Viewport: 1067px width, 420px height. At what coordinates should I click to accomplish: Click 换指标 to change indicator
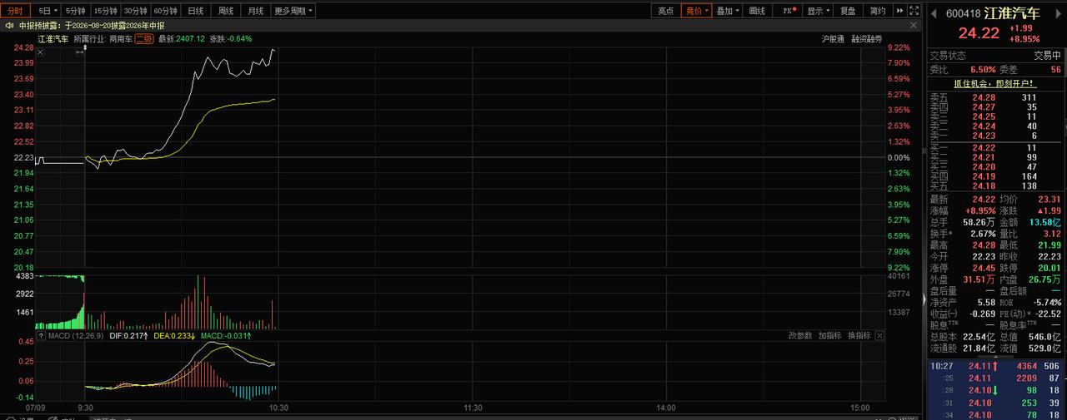pyautogui.click(x=859, y=336)
